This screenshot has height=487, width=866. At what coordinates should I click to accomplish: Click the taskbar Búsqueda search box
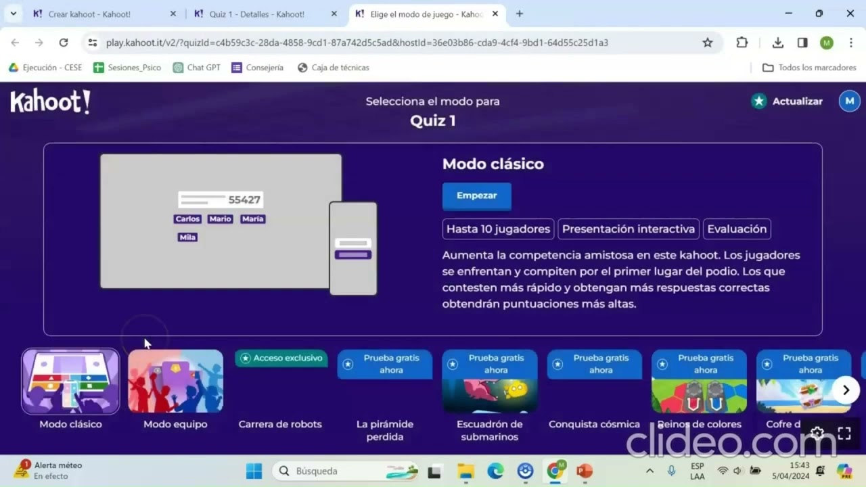(x=346, y=471)
